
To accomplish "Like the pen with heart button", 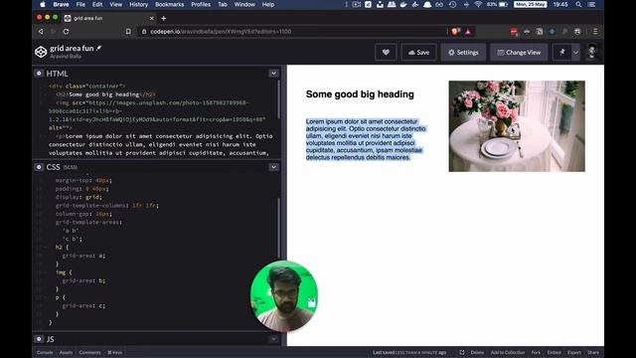I will 386,53.
